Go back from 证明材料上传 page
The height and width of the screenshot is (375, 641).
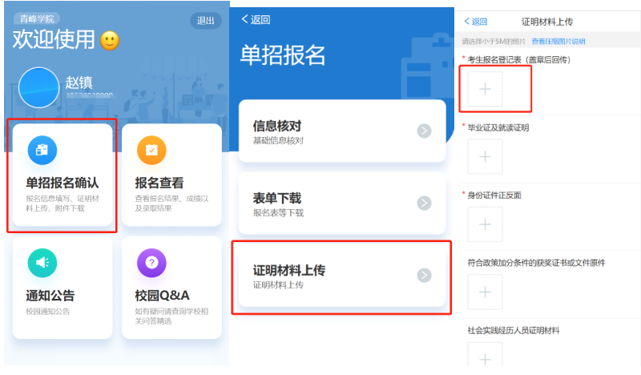476,22
